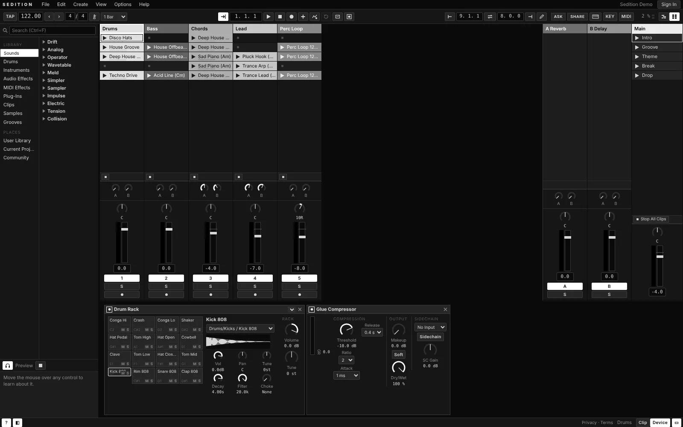Nudge tempo up with right arrow

tap(59, 17)
